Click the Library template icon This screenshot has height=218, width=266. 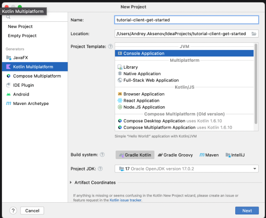(120, 67)
